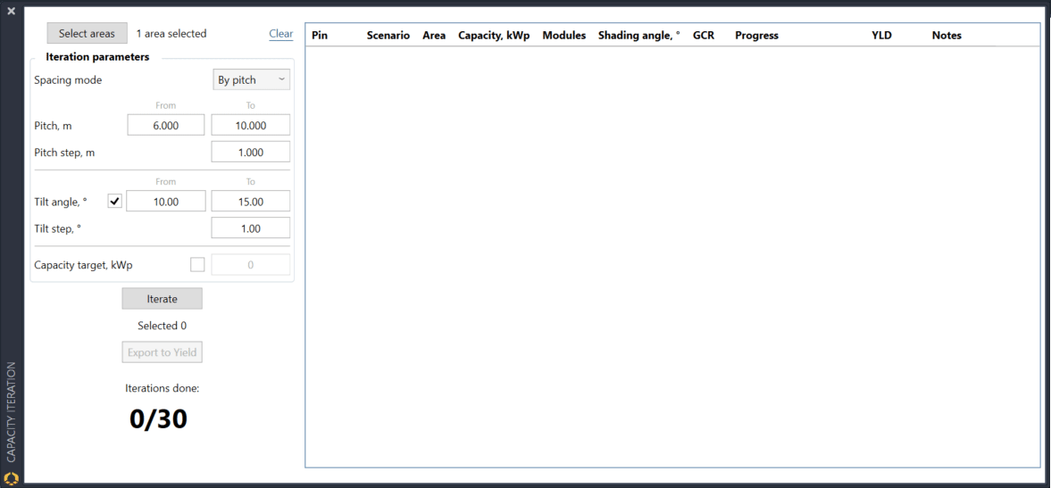Enable the Capacity target checkbox

pos(197,265)
